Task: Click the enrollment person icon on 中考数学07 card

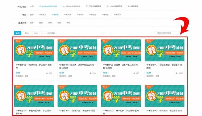Action: coord(91,73)
